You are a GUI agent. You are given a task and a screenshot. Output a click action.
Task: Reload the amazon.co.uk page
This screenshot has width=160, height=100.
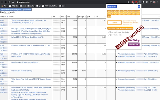pyautogui.click(x=9, y=2)
